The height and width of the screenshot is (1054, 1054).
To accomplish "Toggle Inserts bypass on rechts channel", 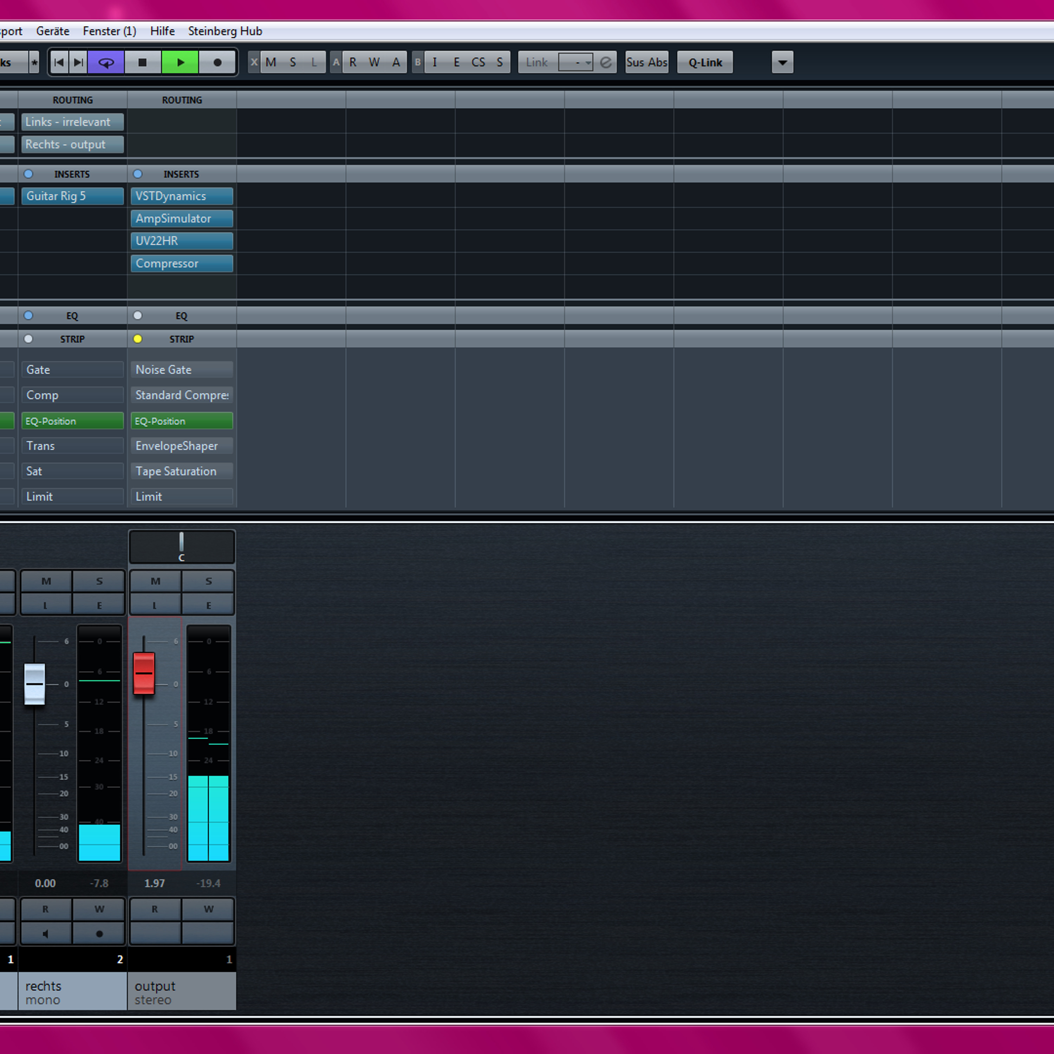I will pyautogui.click(x=28, y=174).
